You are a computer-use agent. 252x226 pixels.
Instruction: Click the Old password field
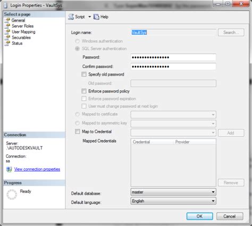tap(173, 83)
